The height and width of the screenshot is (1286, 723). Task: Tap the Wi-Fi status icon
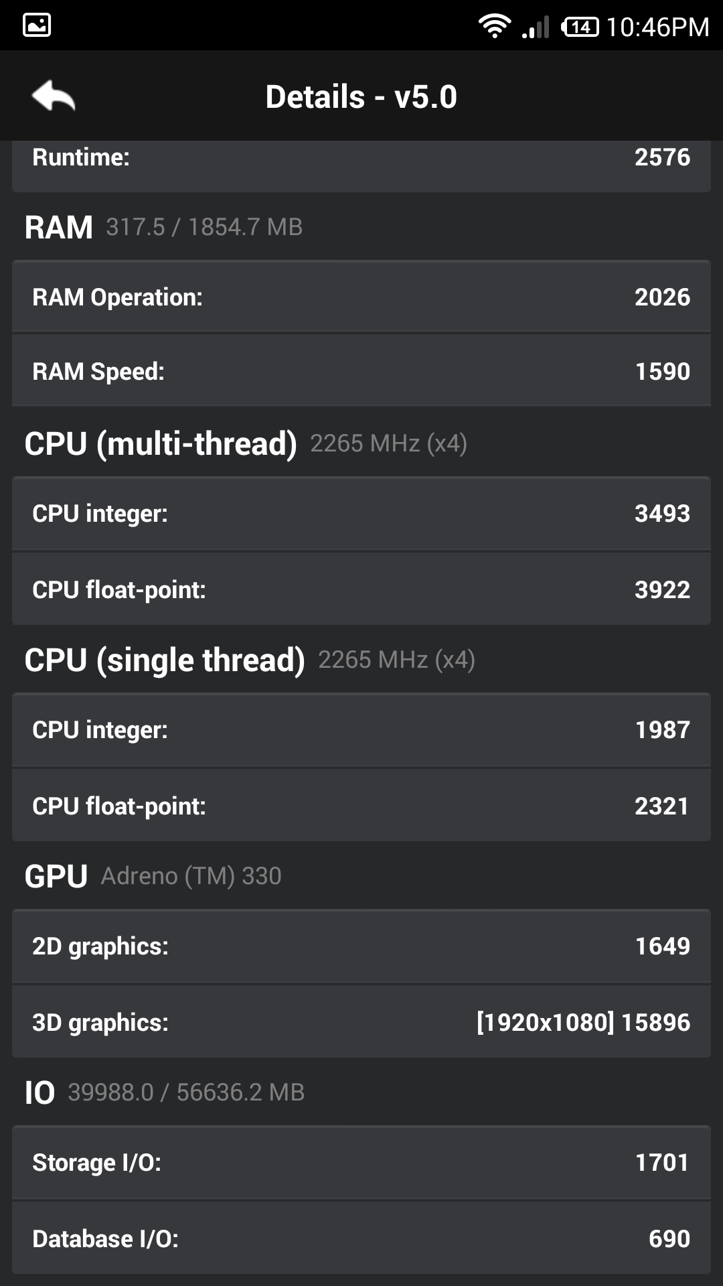494,26
